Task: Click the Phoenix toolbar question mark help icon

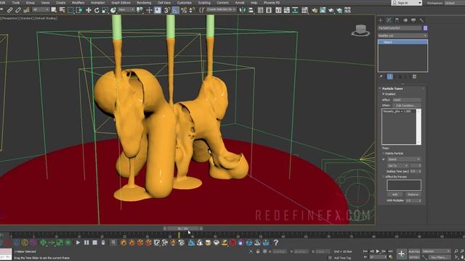Action: click(x=276, y=243)
